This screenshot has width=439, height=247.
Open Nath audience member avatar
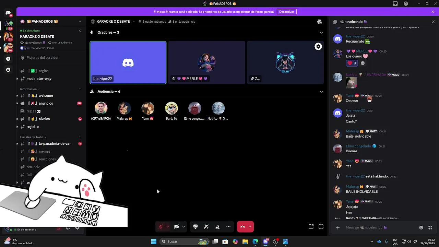(x=218, y=108)
